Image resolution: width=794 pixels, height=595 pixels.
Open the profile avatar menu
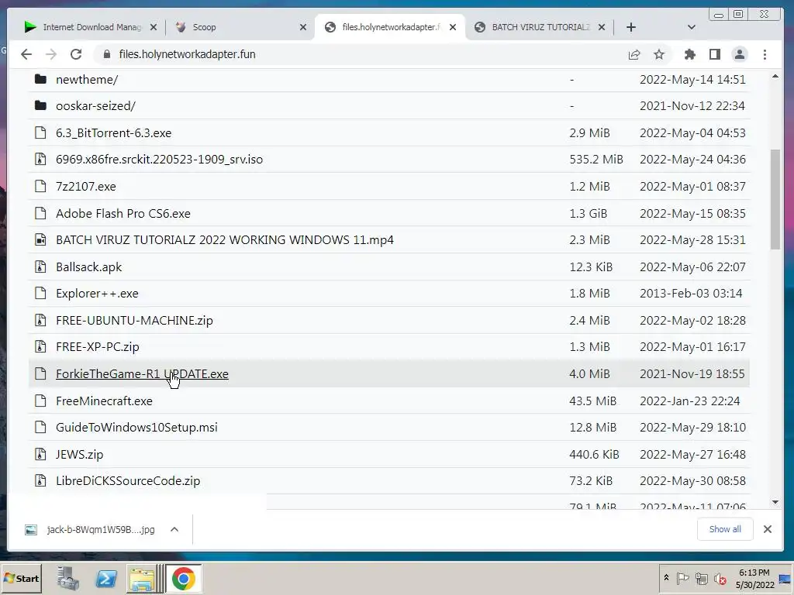[739, 54]
